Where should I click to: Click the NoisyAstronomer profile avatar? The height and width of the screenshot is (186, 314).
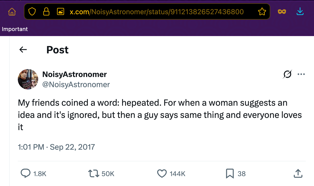pos(28,79)
